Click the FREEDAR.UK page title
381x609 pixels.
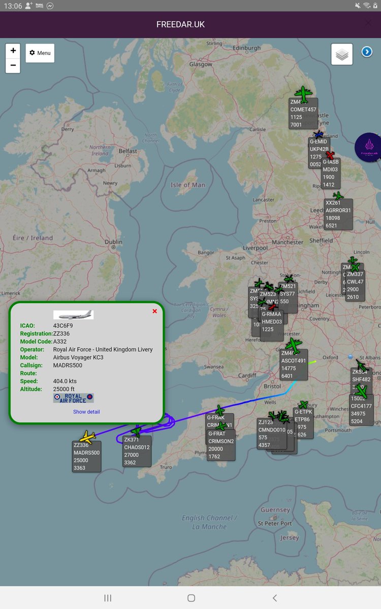[x=180, y=24]
